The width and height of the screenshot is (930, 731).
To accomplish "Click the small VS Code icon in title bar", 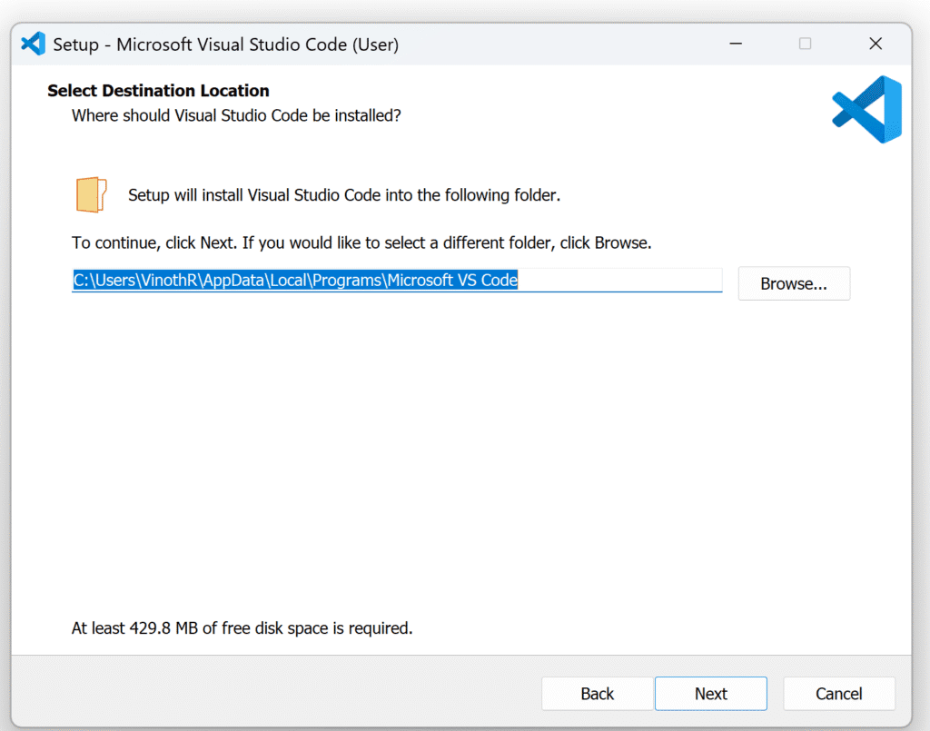I will [34, 44].
